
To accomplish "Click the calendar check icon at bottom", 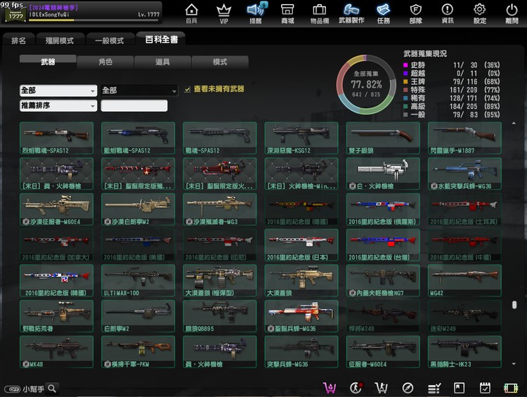I will (x=485, y=388).
